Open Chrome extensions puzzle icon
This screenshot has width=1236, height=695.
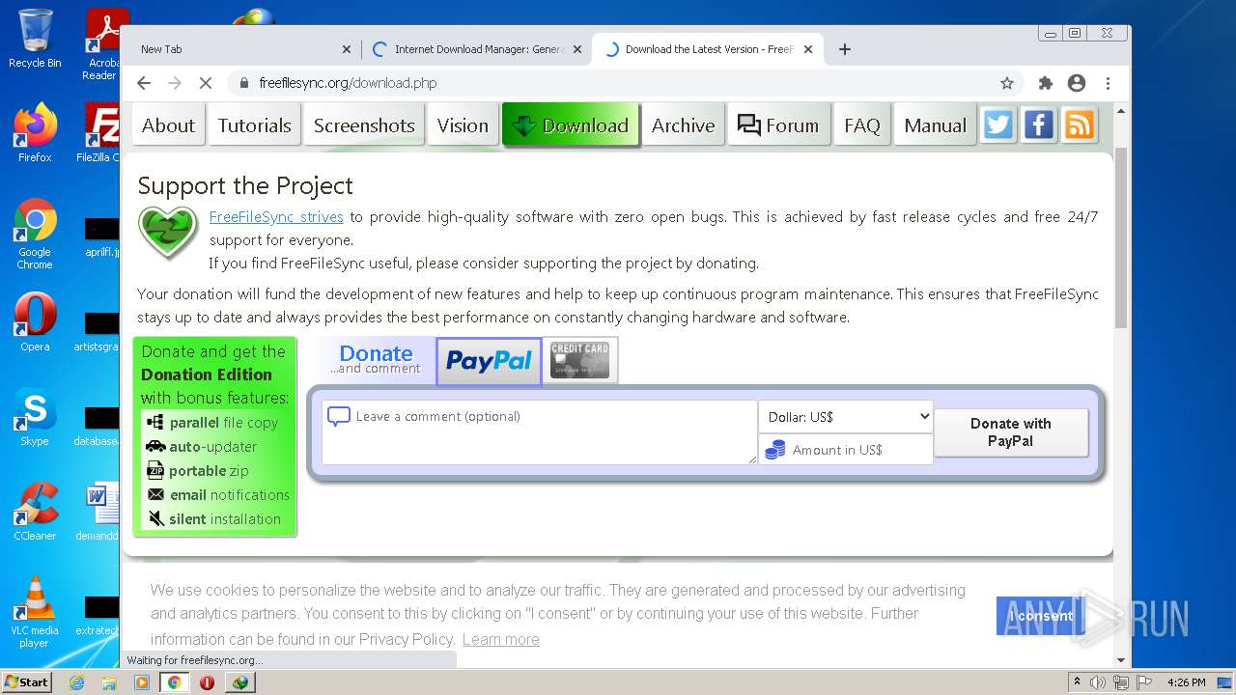point(1046,83)
